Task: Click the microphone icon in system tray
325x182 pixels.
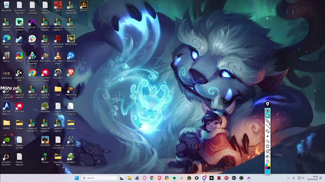Action: click(x=294, y=178)
